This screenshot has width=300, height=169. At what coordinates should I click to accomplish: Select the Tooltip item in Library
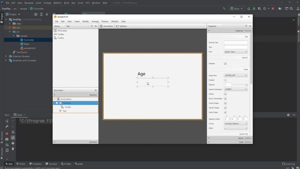60,38
